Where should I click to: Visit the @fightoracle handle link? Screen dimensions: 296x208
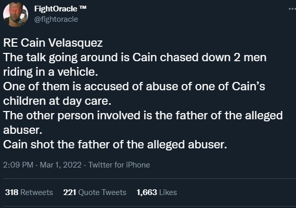pyautogui.click(x=56, y=19)
